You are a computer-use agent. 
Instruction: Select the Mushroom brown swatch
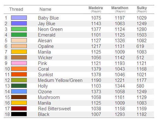pyautogui.click(x=19, y=97)
